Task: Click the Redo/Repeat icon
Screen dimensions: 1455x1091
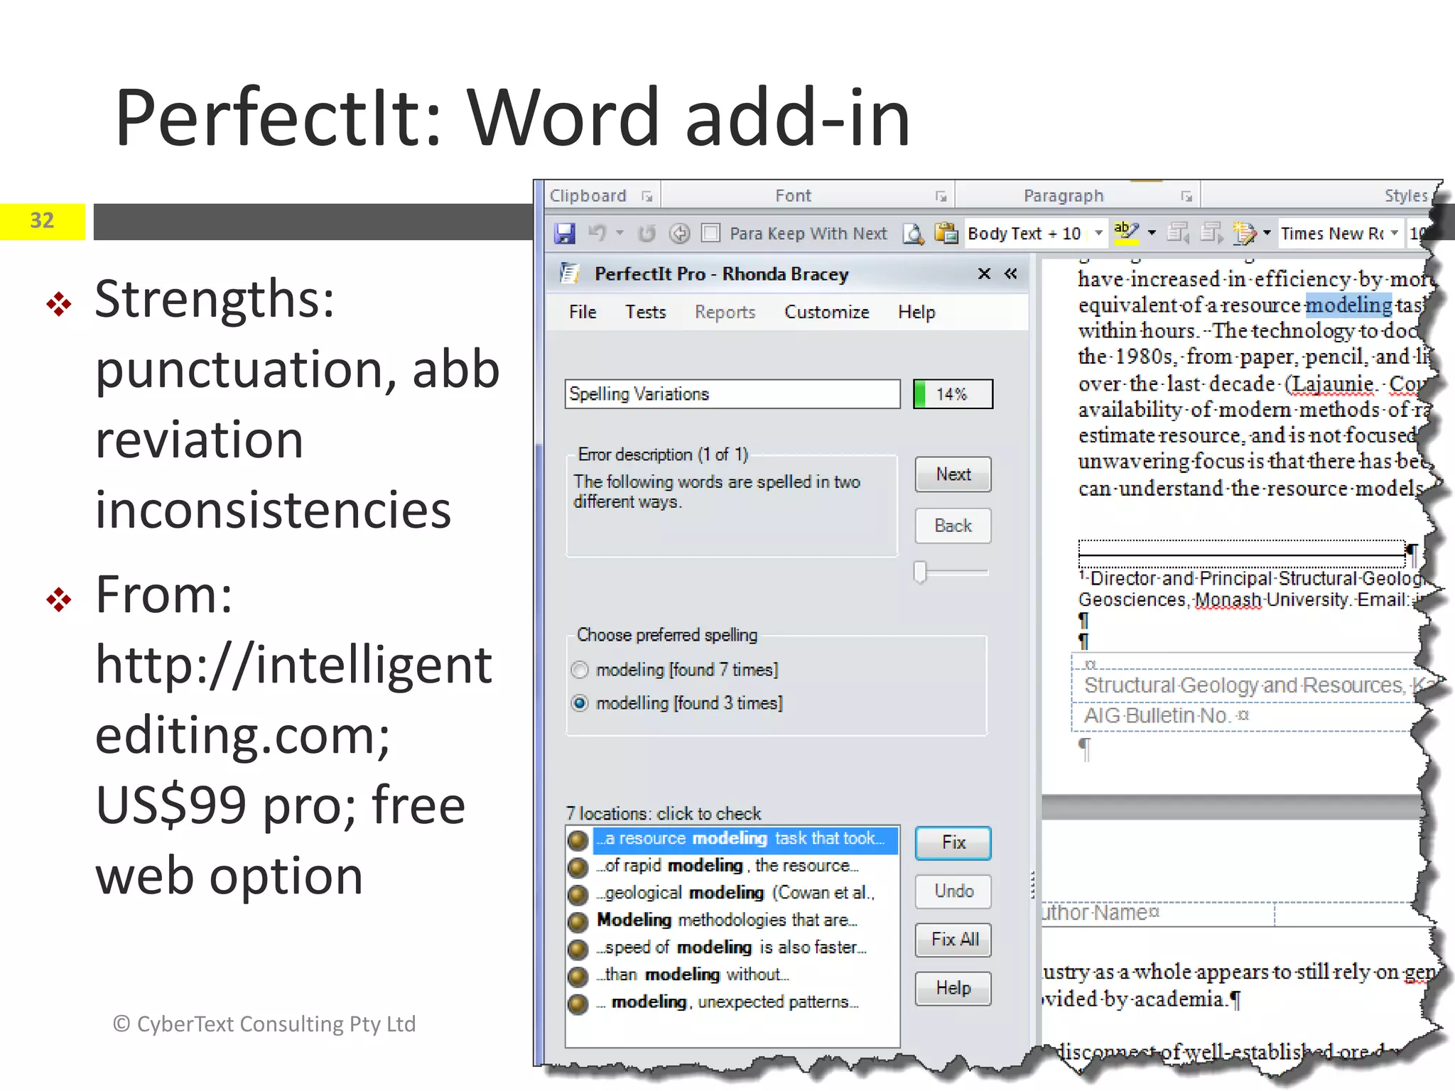Action: point(646,233)
